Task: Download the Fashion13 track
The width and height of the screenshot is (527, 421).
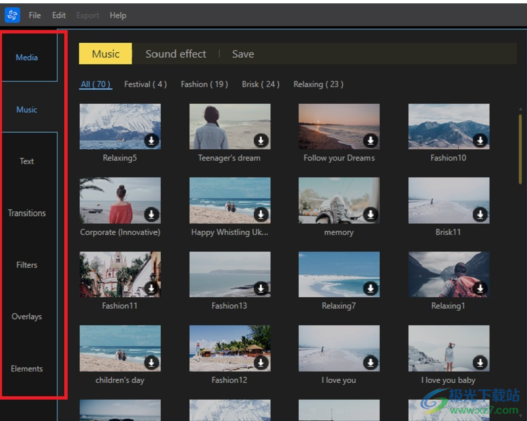Action: coord(260,288)
